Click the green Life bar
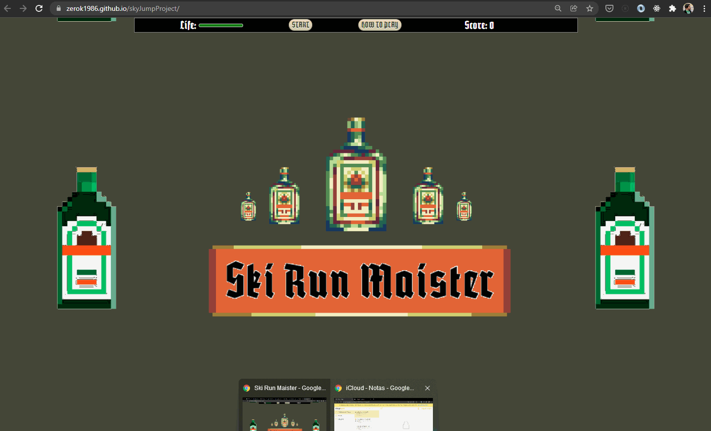711x431 pixels. tap(221, 25)
